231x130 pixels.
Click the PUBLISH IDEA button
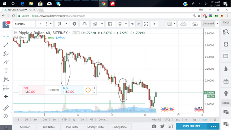192,126
